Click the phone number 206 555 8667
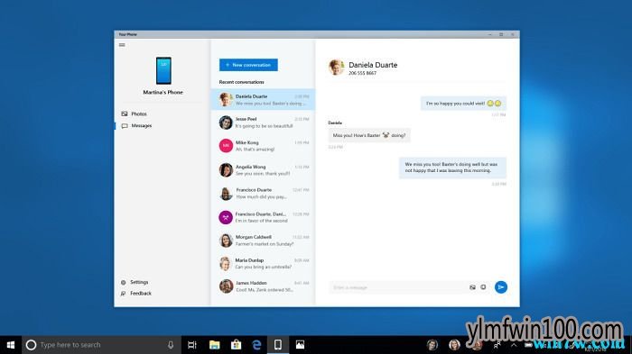The height and width of the screenshot is (354, 632). pyautogui.click(x=362, y=73)
